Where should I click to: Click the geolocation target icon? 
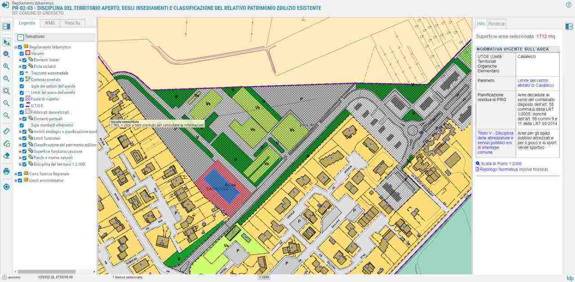click(6, 187)
